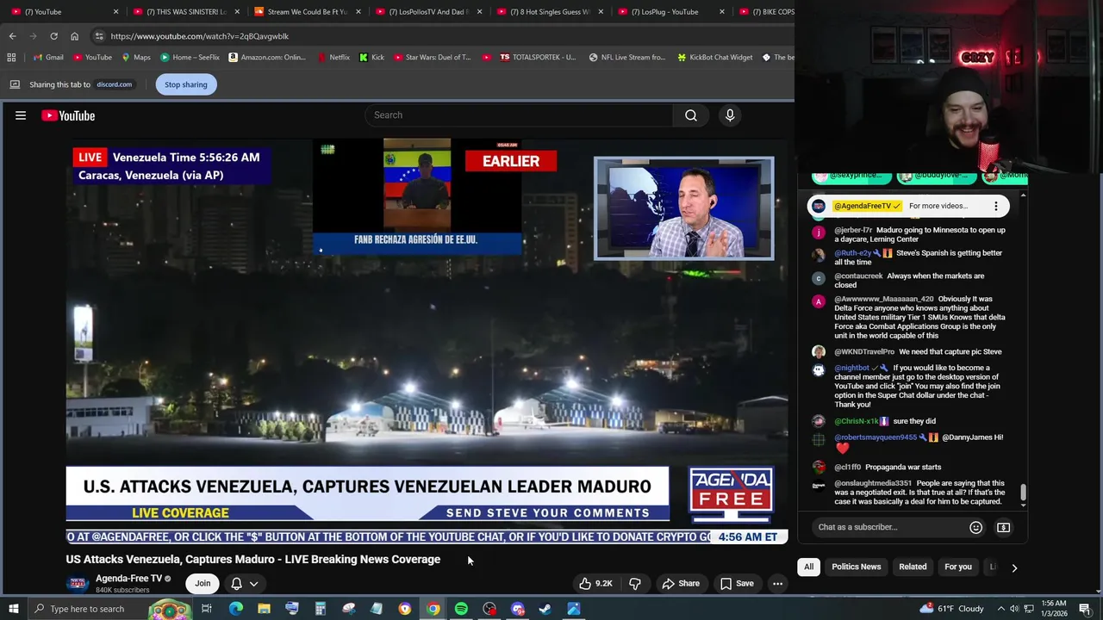Click the Agenda-Free TV channel avatar
The image size is (1103, 620).
[x=78, y=583]
